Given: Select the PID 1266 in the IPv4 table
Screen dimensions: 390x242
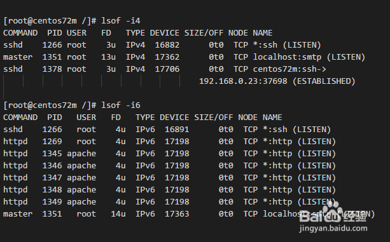Looking at the screenshot, I should pos(52,45).
